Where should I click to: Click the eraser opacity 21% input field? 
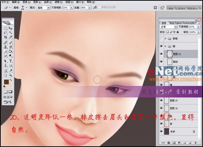click(x=66, y=8)
